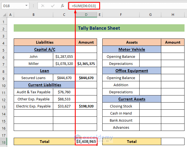Screen dimensions: 187x147
Task: Click the Select All corner triangle
Action: click(4, 15)
